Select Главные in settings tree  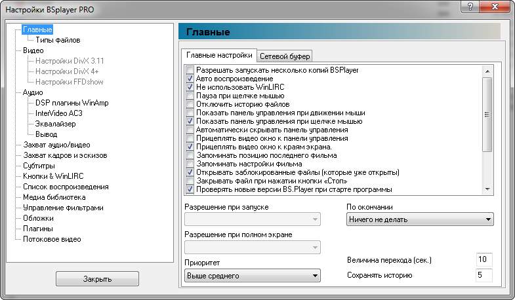tap(37, 29)
